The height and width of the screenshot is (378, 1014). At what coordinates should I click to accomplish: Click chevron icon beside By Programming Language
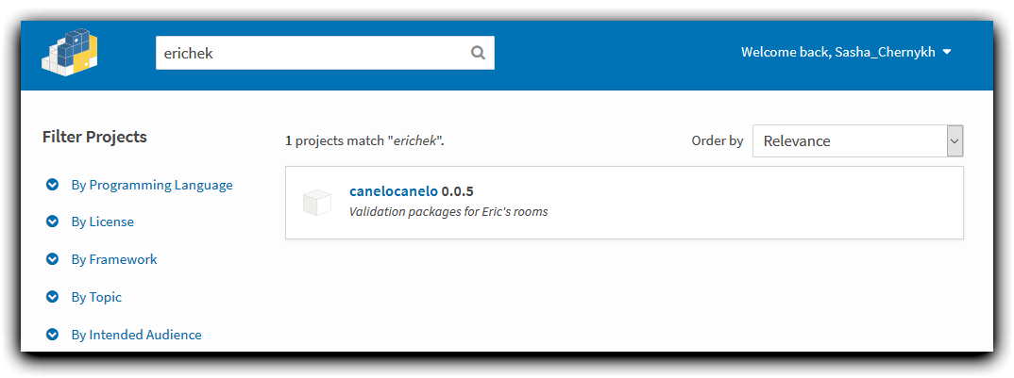pyautogui.click(x=52, y=185)
